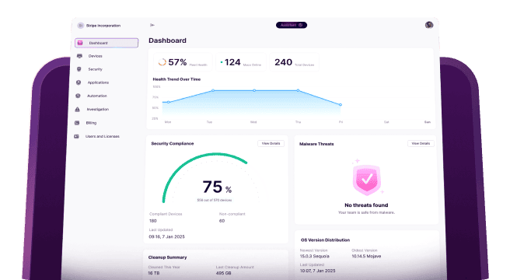The image size is (510, 280).
Task: Click the Dashboard page heading
Action: point(167,40)
